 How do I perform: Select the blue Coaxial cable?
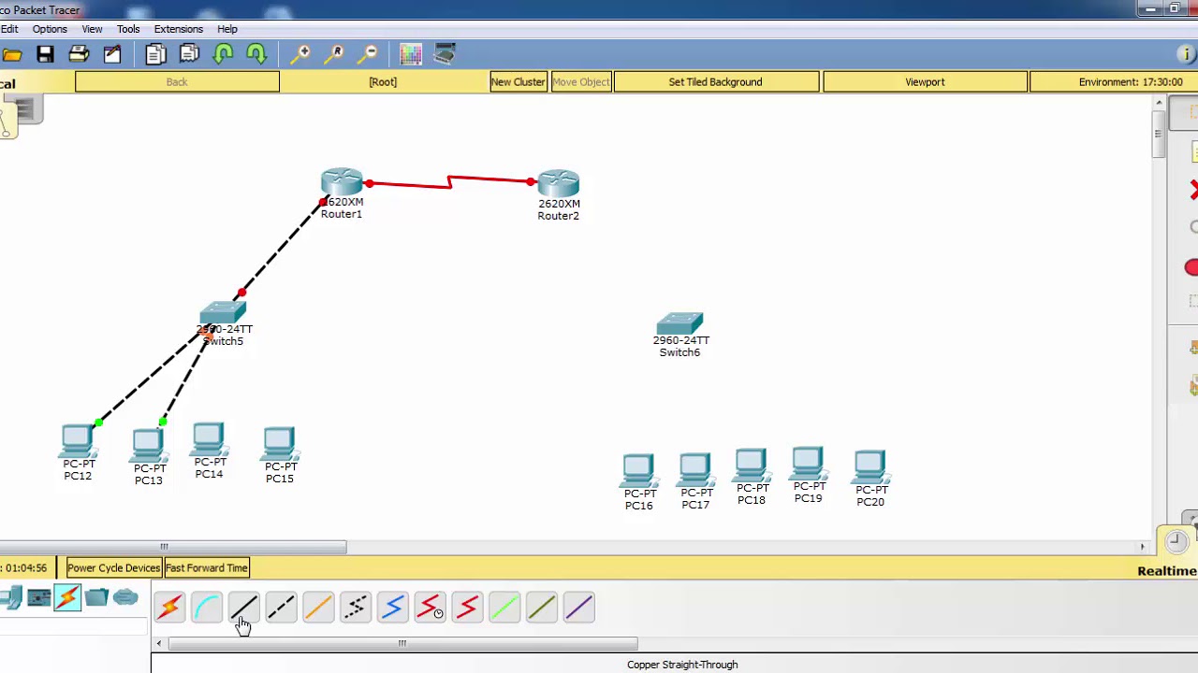393,609
